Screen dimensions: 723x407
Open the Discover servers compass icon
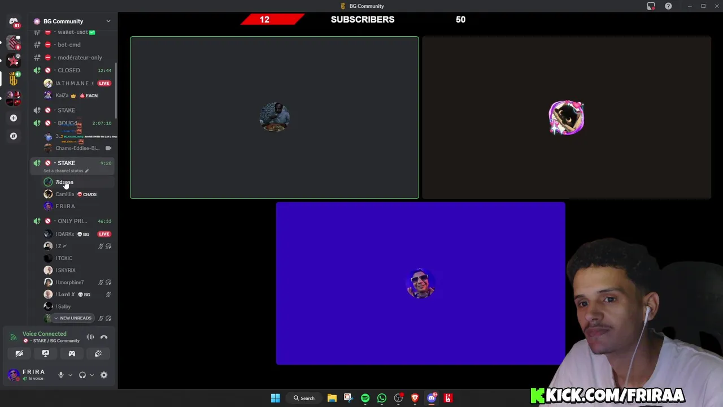pos(14,136)
